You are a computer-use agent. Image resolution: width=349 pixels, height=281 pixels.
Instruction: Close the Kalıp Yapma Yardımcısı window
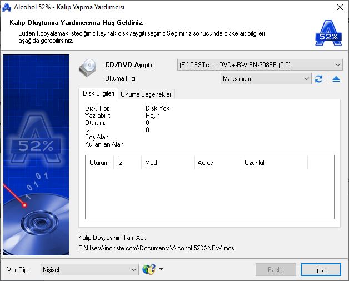coord(340,7)
